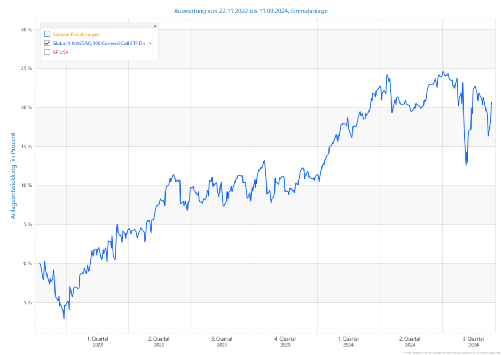Image resolution: width=502 pixels, height=355 pixels.
Task: Click the 2. Quartal 2024 axis label
Action: tap(410, 342)
